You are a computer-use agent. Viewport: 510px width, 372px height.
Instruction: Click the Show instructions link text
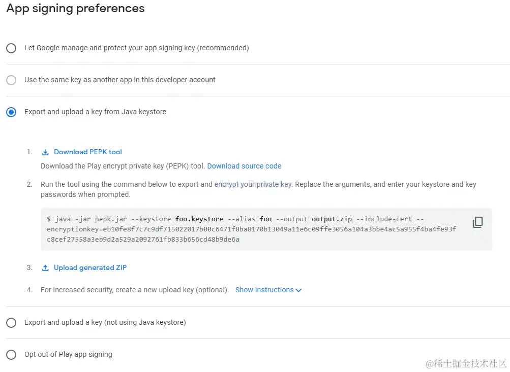(x=264, y=290)
